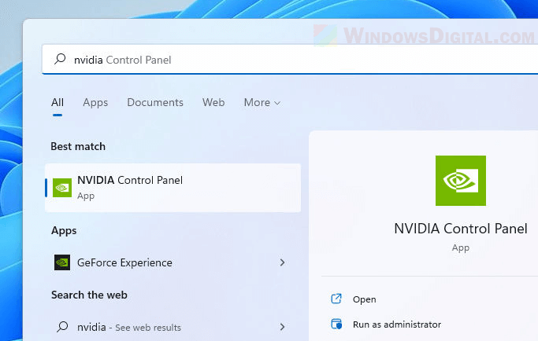Click inside the search text field

[290, 59]
